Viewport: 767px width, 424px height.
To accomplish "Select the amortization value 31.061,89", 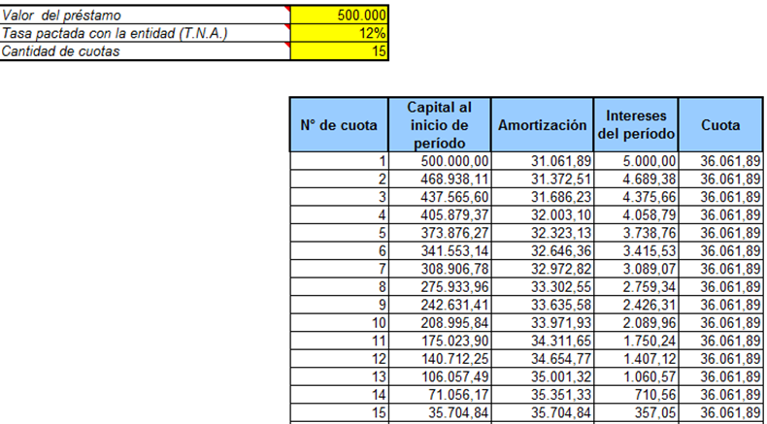I will point(542,162).
